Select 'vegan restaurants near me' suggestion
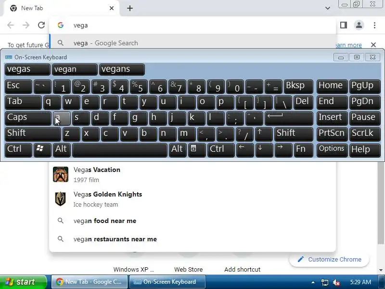The height and width of the screenshot is (289, 385). [192, 239]
